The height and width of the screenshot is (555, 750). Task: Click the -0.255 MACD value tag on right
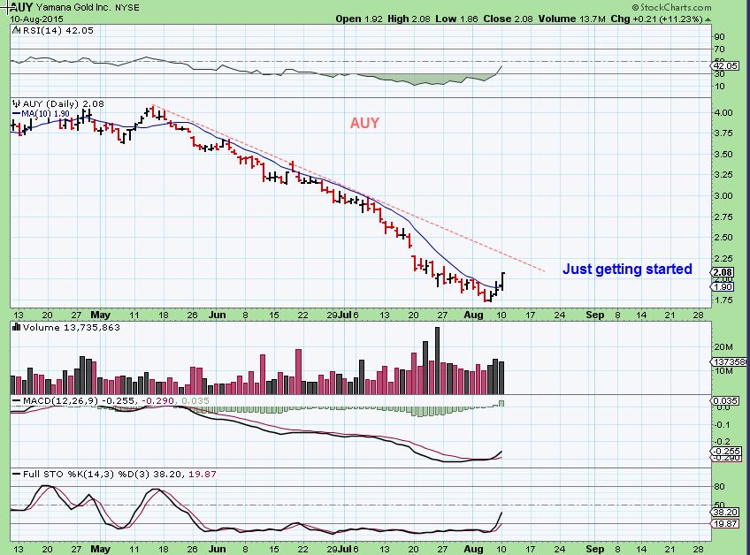727,452
